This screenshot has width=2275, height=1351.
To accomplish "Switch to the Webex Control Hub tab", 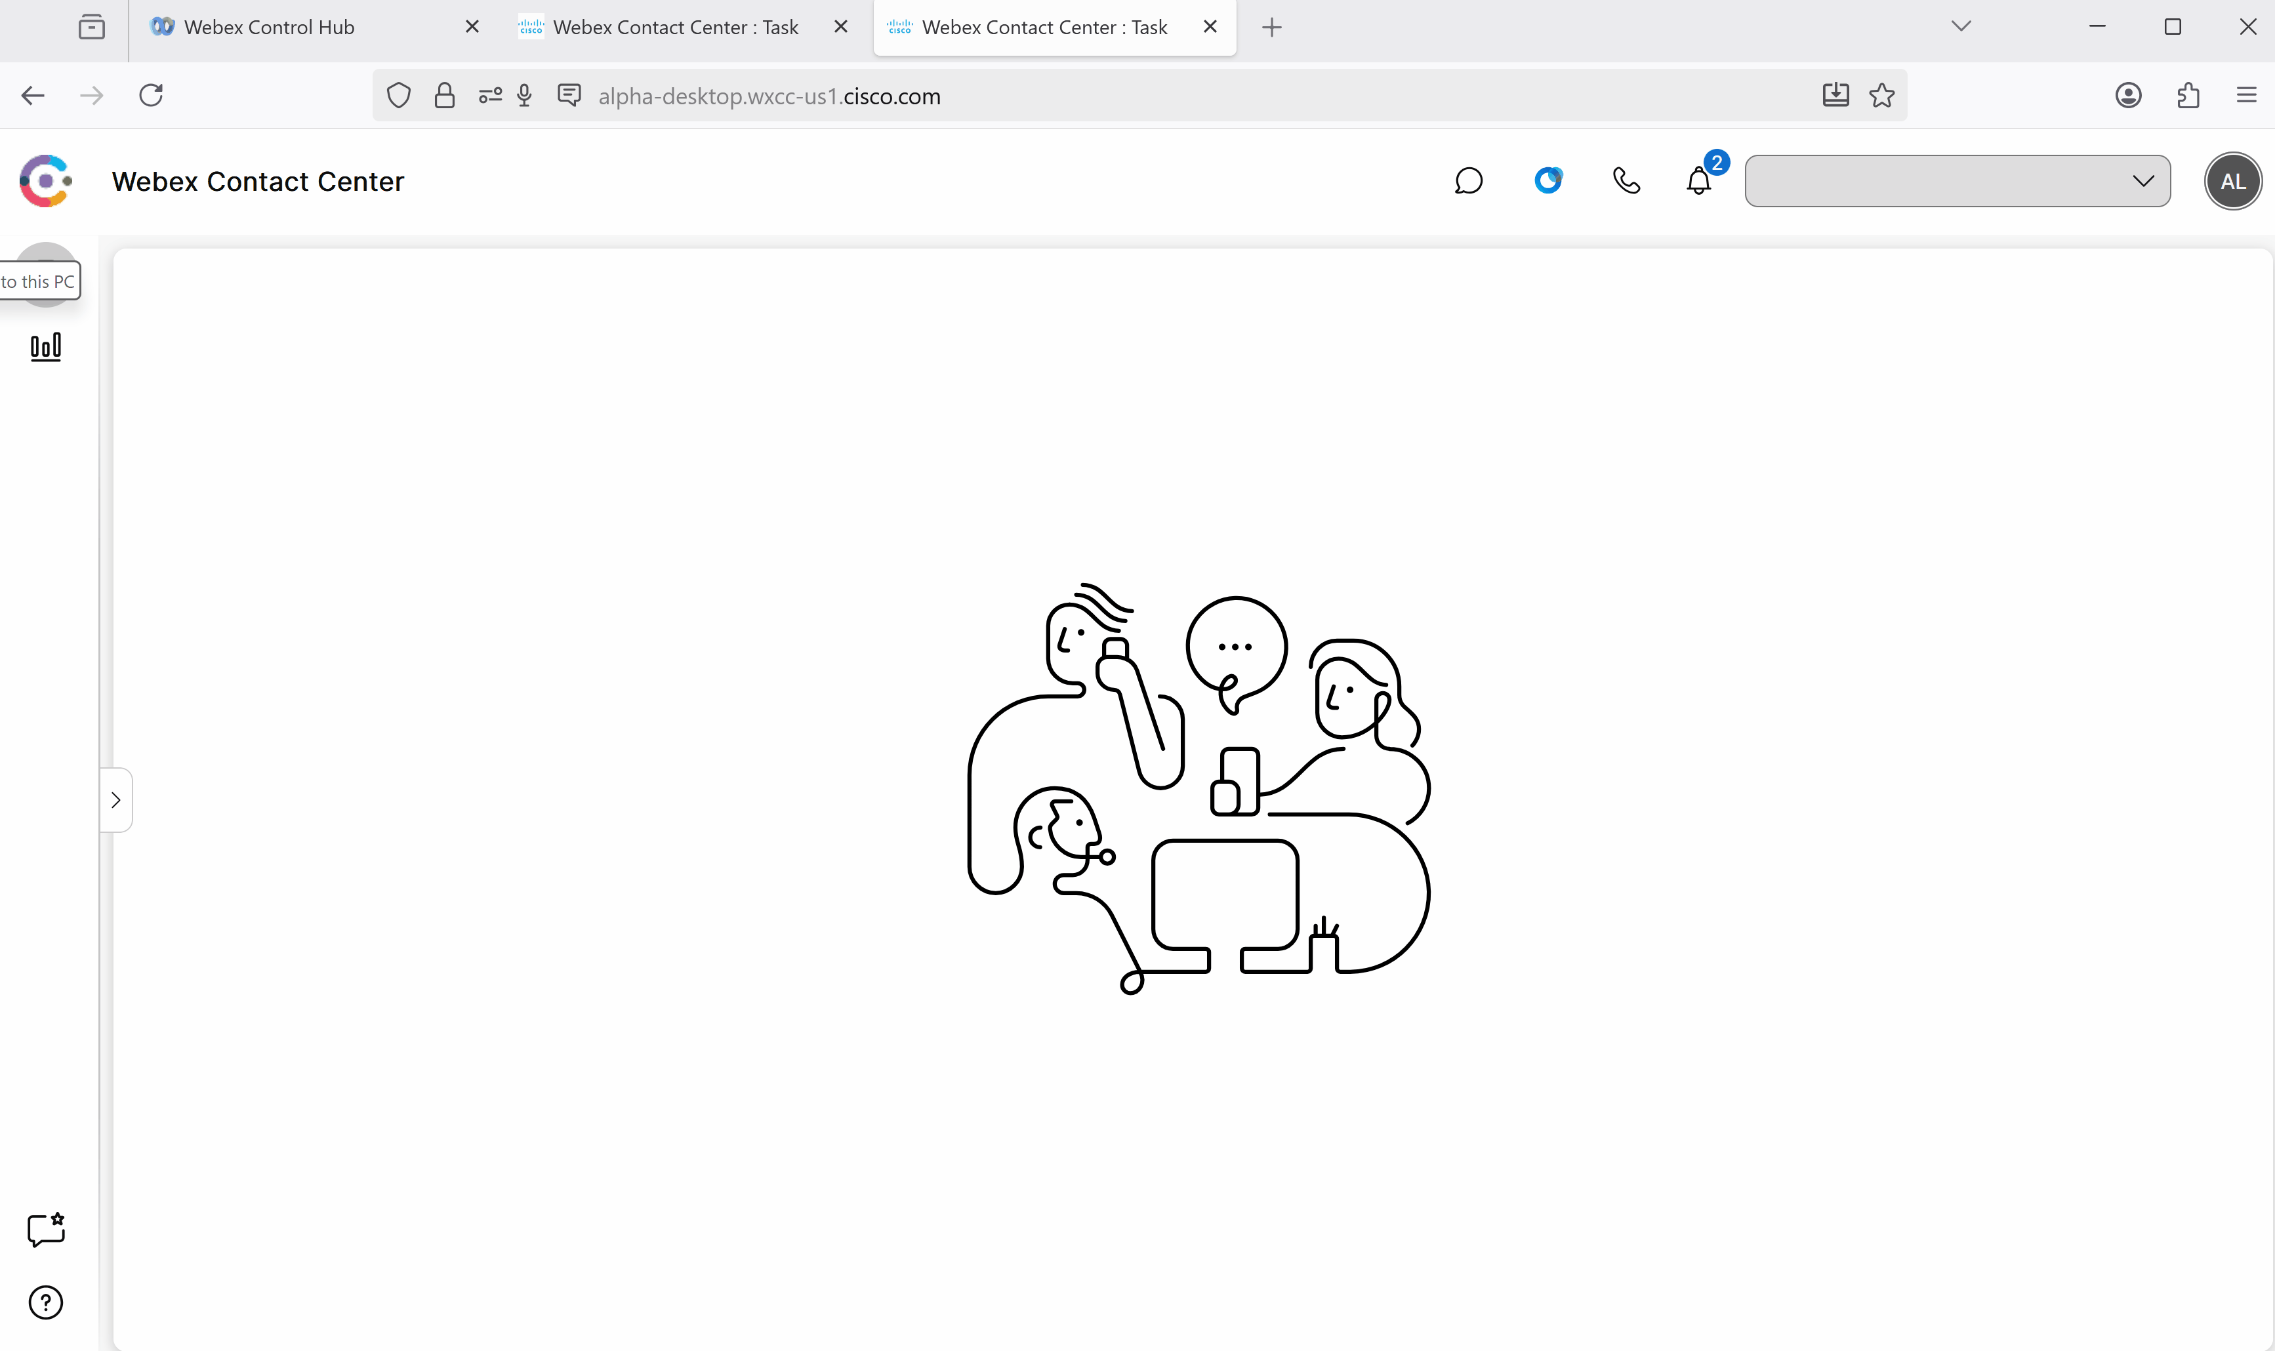I will point(270,28).
